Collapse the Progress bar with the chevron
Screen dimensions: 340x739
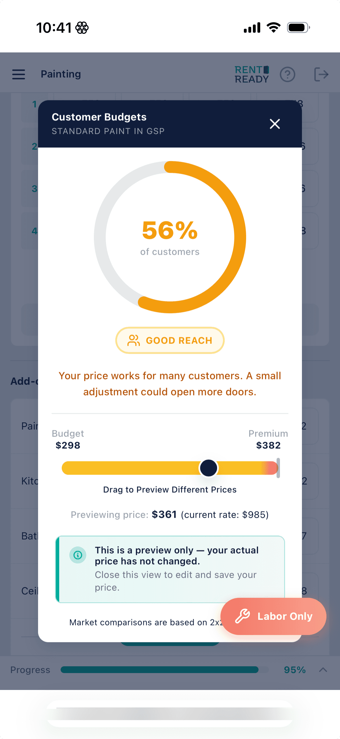pyautogui.click(x=323, y=670)
